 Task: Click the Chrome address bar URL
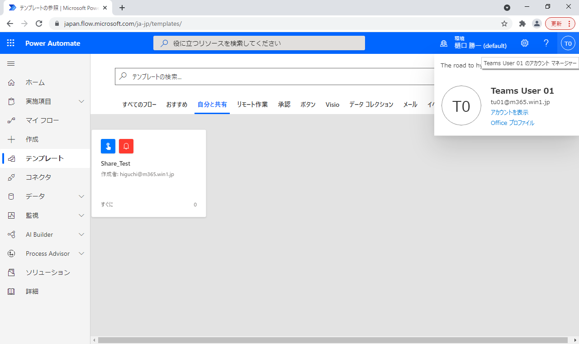123,24
